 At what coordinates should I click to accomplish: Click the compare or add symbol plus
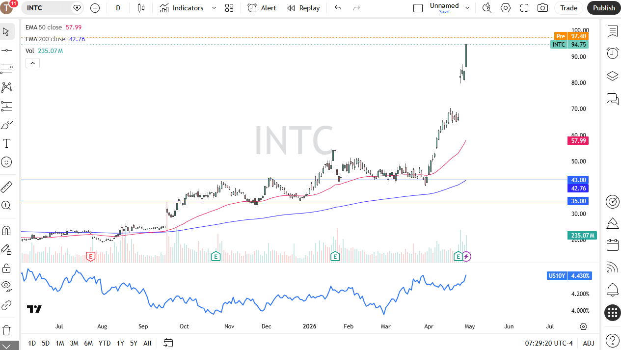(95, 8)
